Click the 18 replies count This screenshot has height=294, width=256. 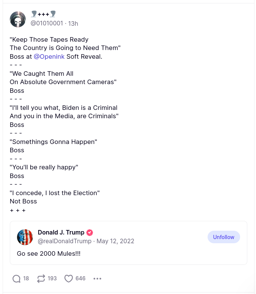pos(26,278)
